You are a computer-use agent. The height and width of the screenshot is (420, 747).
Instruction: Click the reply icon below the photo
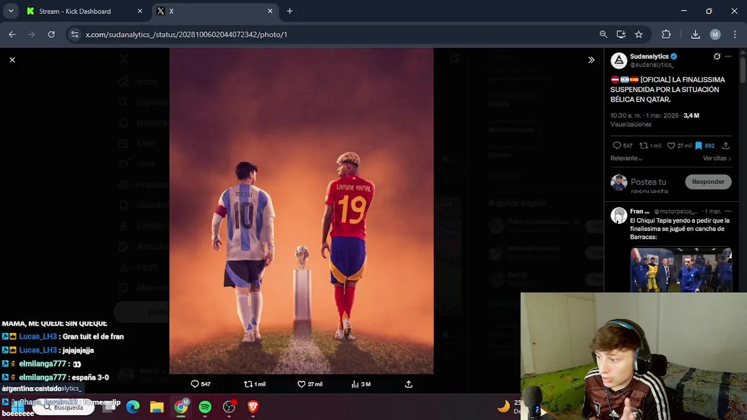[195, 384]
